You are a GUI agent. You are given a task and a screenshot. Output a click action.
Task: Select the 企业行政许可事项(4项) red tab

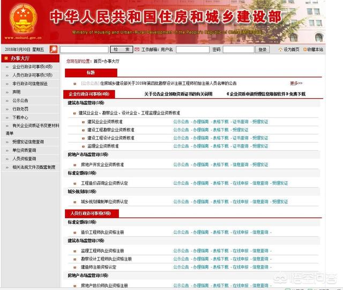pyautogui.click(x=89, y=94)
